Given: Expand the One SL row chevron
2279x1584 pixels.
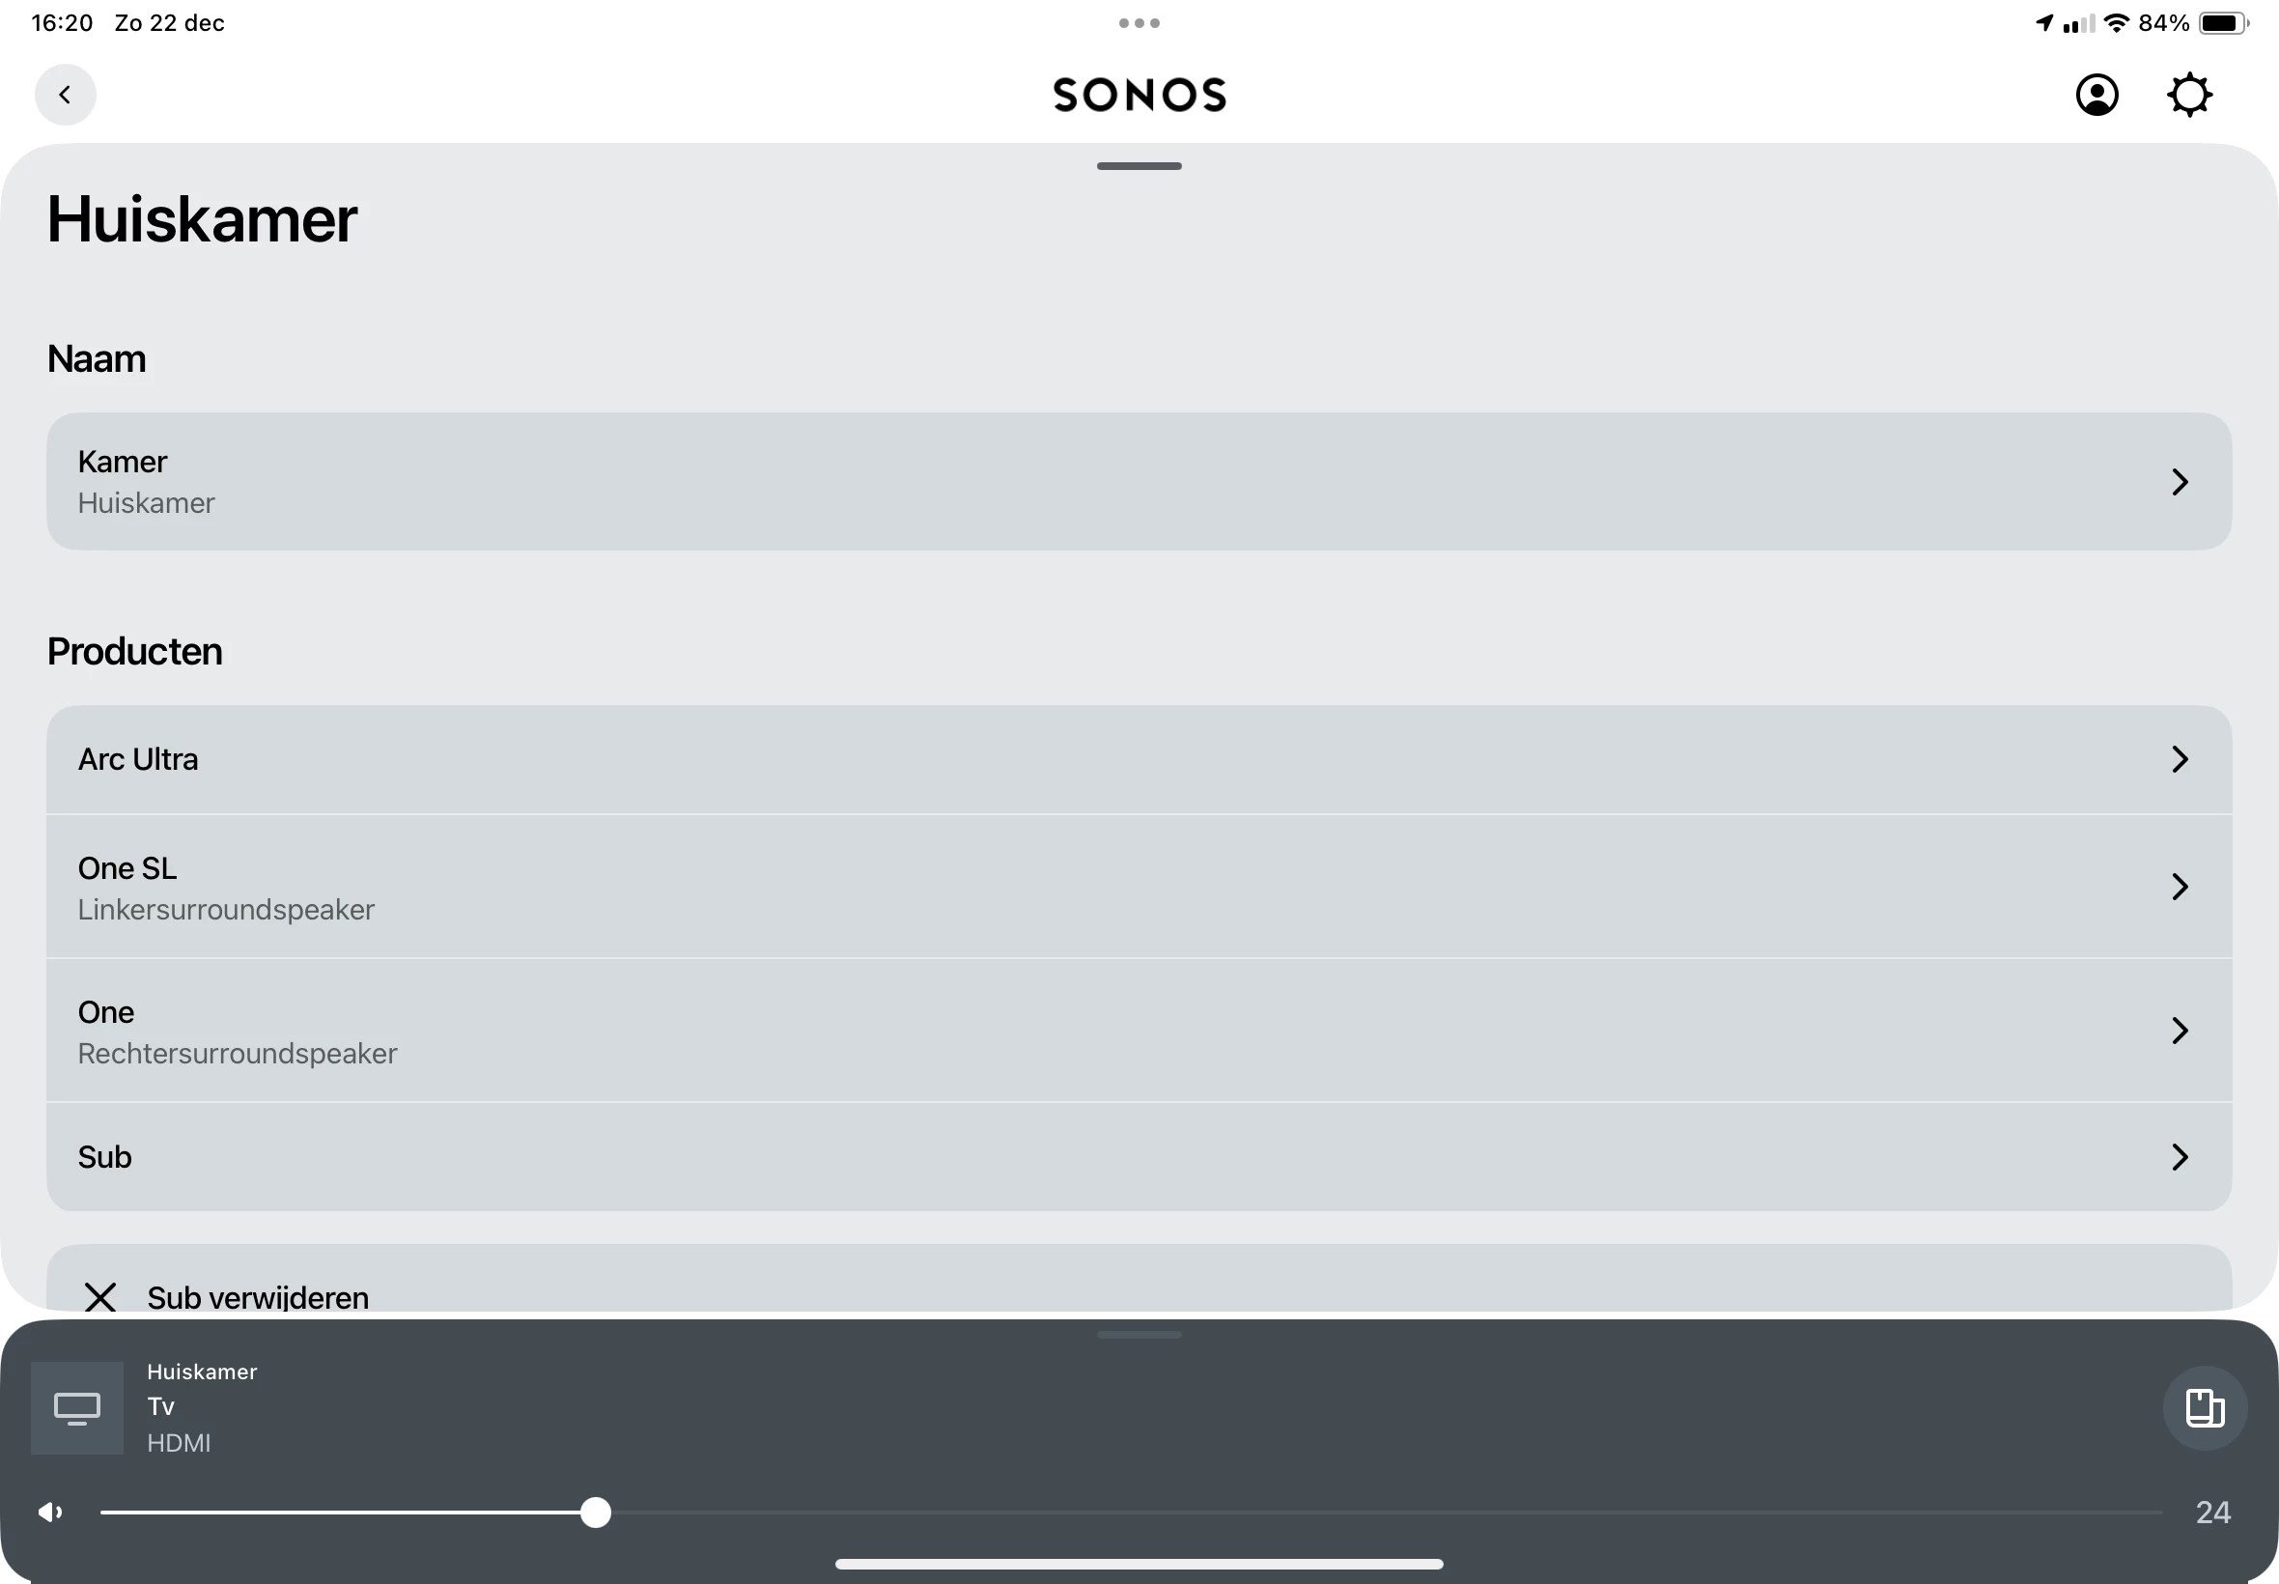Looking at the screenshot, I should [x=2180, y=887].
